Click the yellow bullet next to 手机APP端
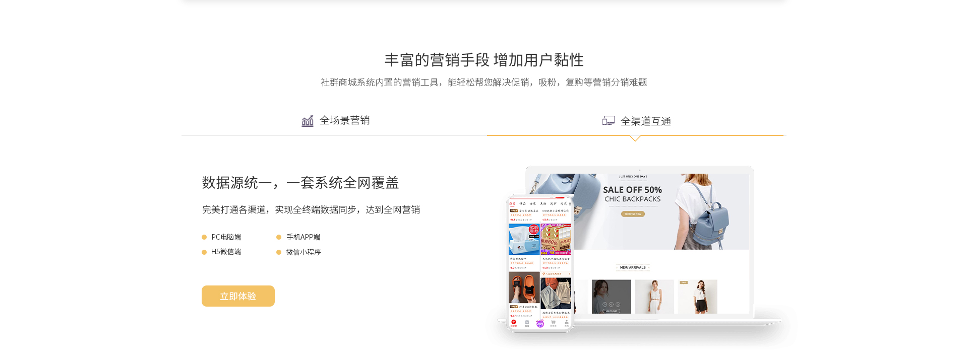Viewport: 968px width, 363px height. tap(279, 237)
